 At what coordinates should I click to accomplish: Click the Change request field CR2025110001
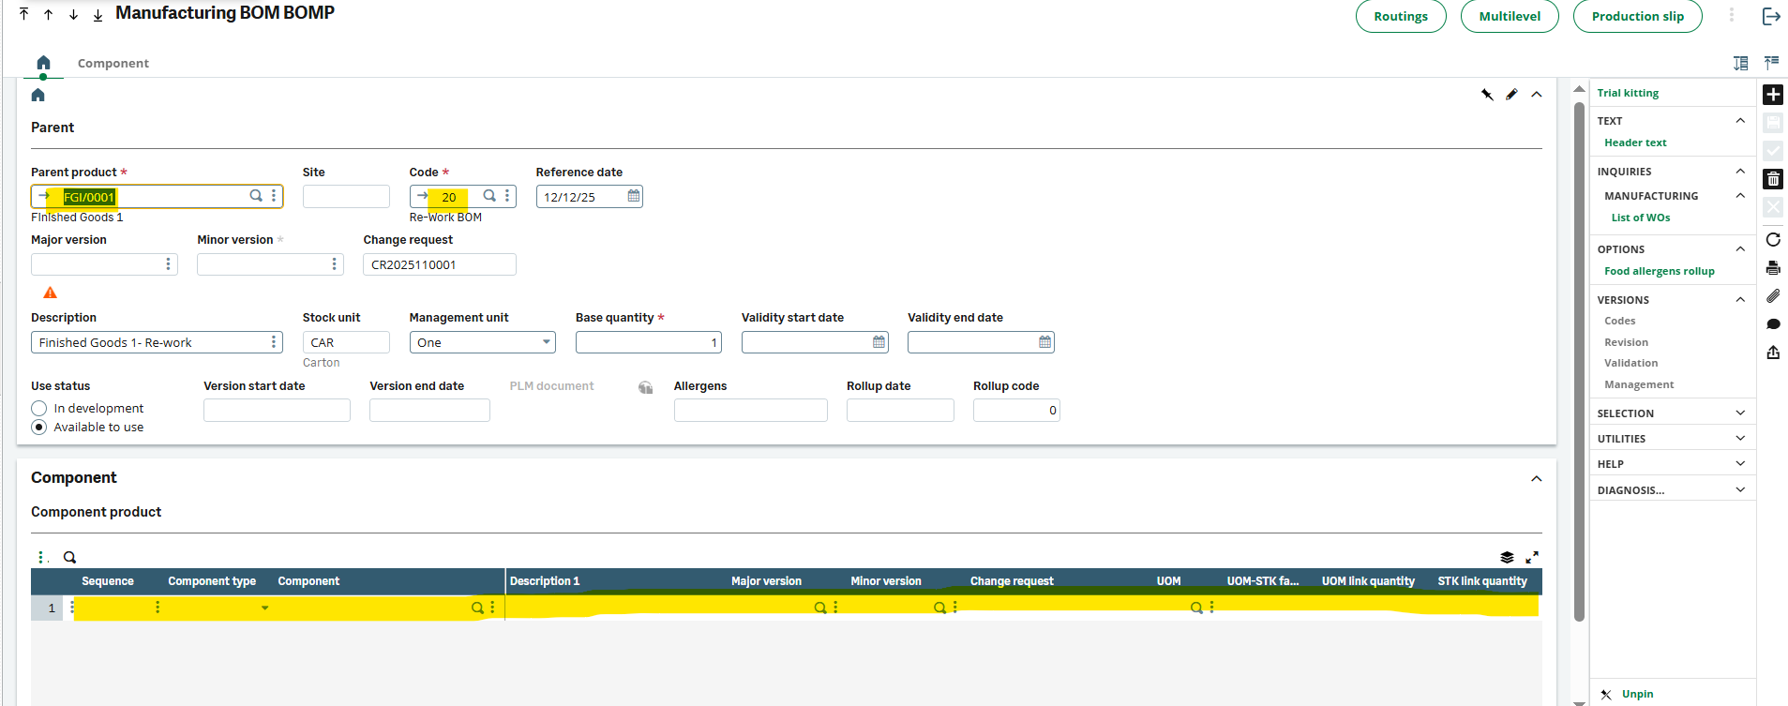click(x=439, y=264)
